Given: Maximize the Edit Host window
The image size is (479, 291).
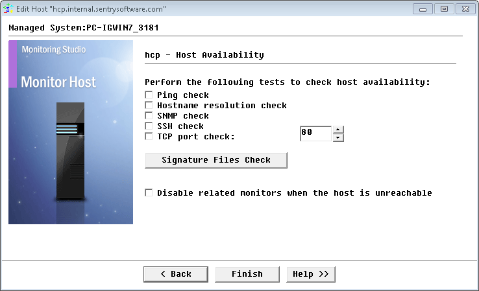Looking at the screenshot, I should [444, 9].
